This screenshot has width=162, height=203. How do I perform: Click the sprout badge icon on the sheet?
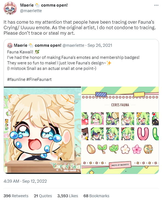click(102, 149)
